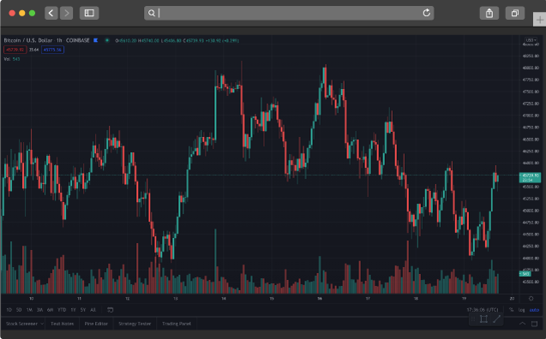The height and width of the screenshot is (339, 546).
Task: Select the 1D time range
Action: coord(9,310)
